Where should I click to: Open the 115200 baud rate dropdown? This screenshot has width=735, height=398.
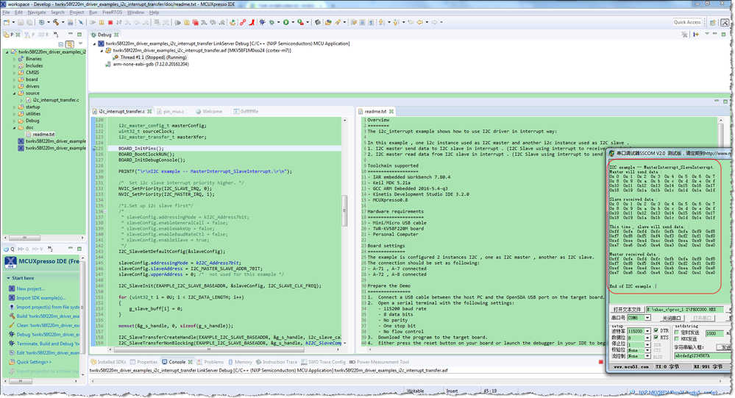click(647, 331)
